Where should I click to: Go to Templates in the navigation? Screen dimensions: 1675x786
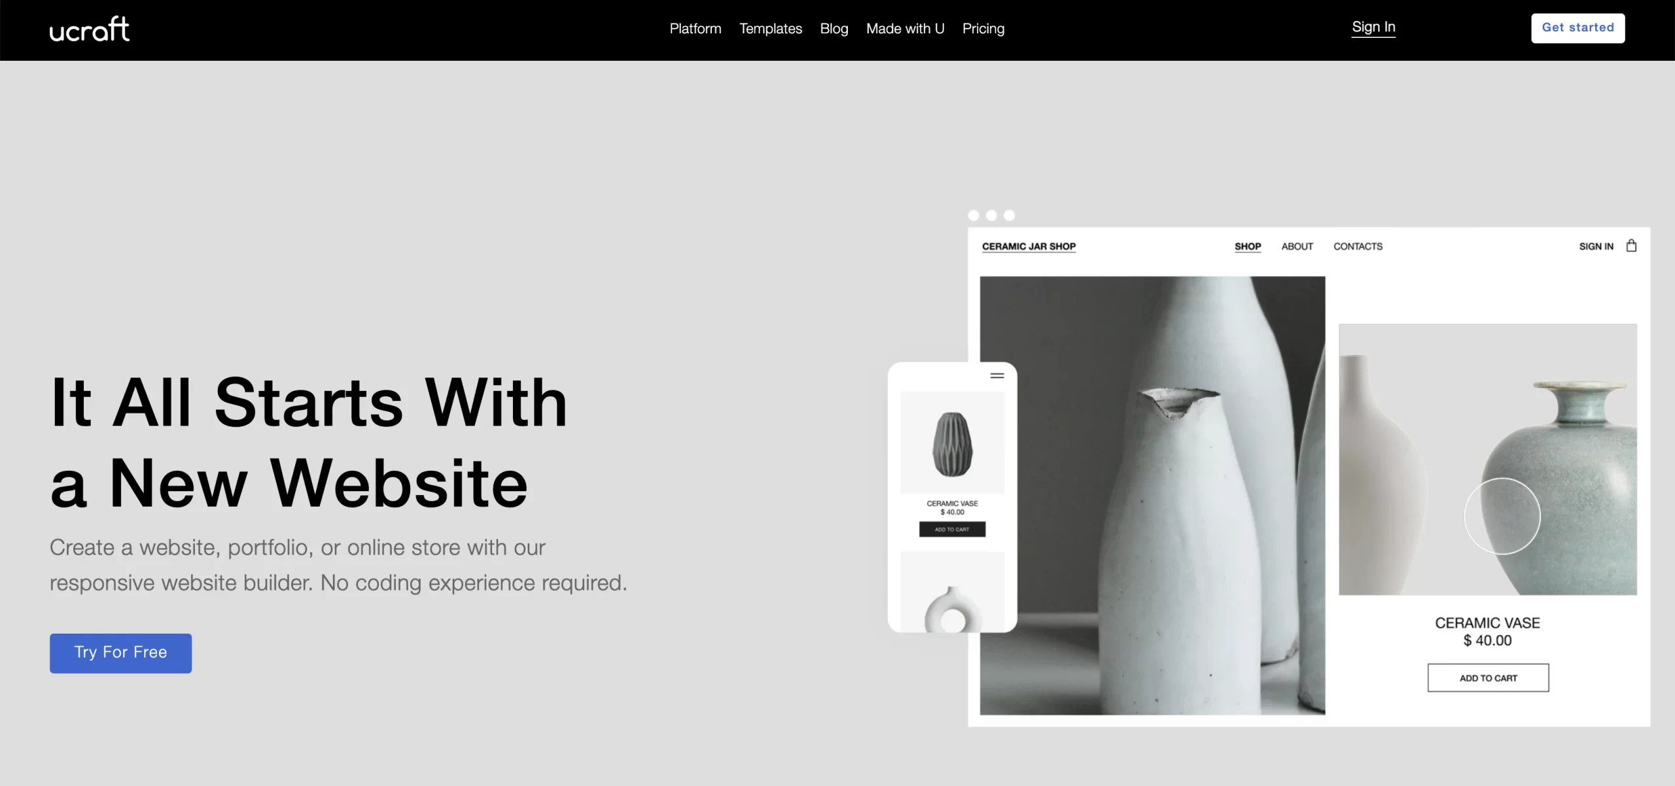click(771, 29)
